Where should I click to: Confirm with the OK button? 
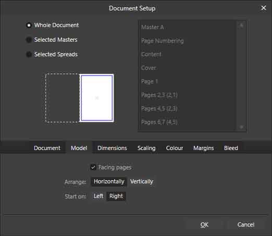[204, 225]
